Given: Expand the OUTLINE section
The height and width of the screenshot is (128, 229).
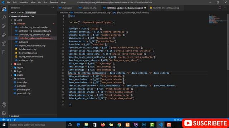Looking at the screenshot, I should coord(15,116).
